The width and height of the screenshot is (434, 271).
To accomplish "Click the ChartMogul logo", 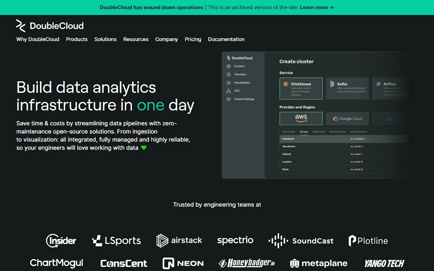I will (56, 263).
